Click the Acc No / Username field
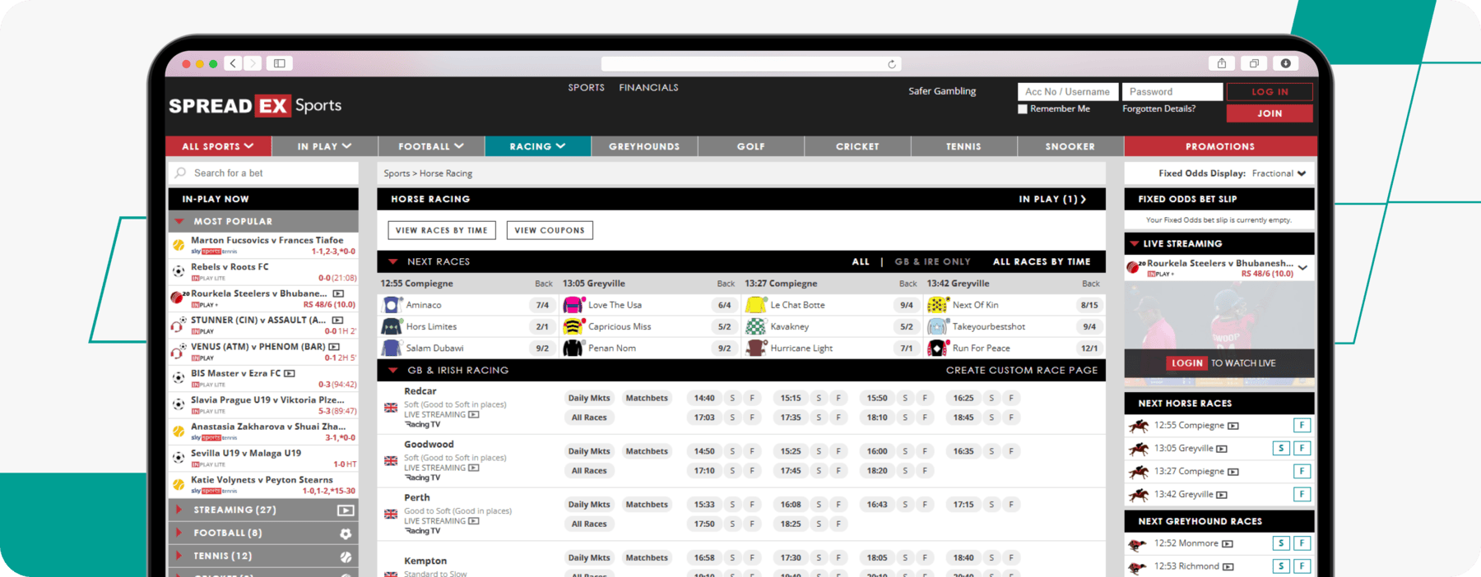Screen dimensions: 1481x577 1067,92
